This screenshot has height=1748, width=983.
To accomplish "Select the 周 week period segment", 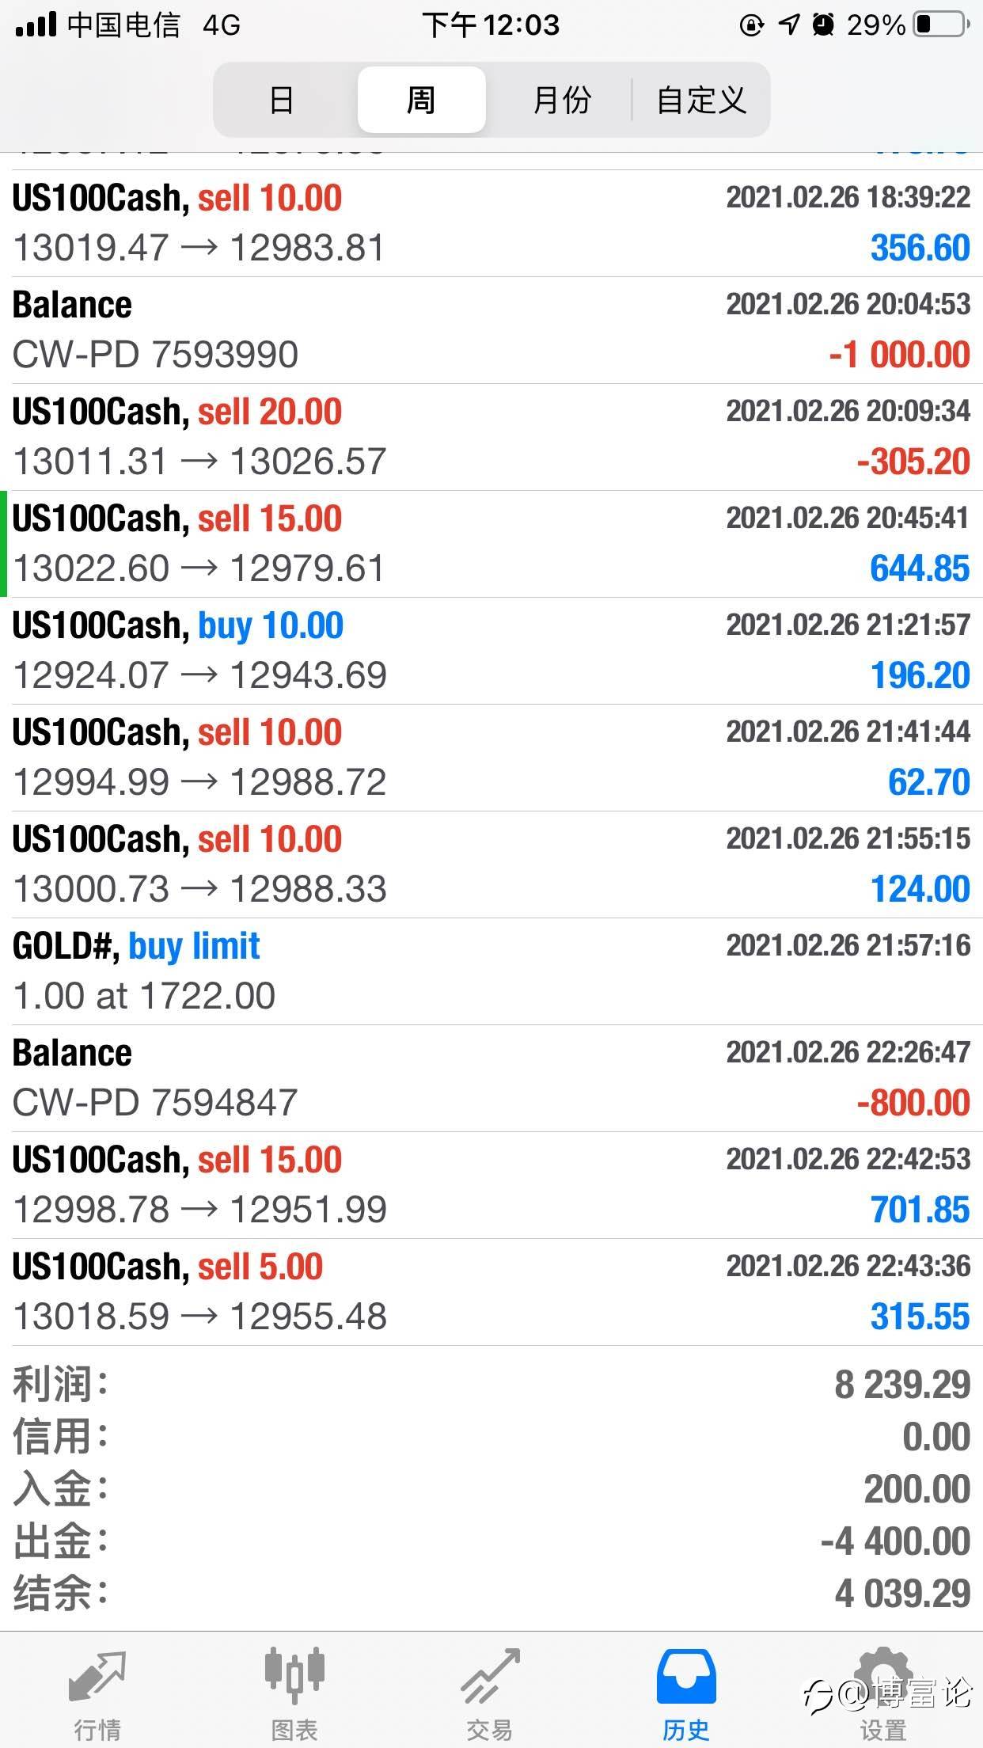I will 421,101.
